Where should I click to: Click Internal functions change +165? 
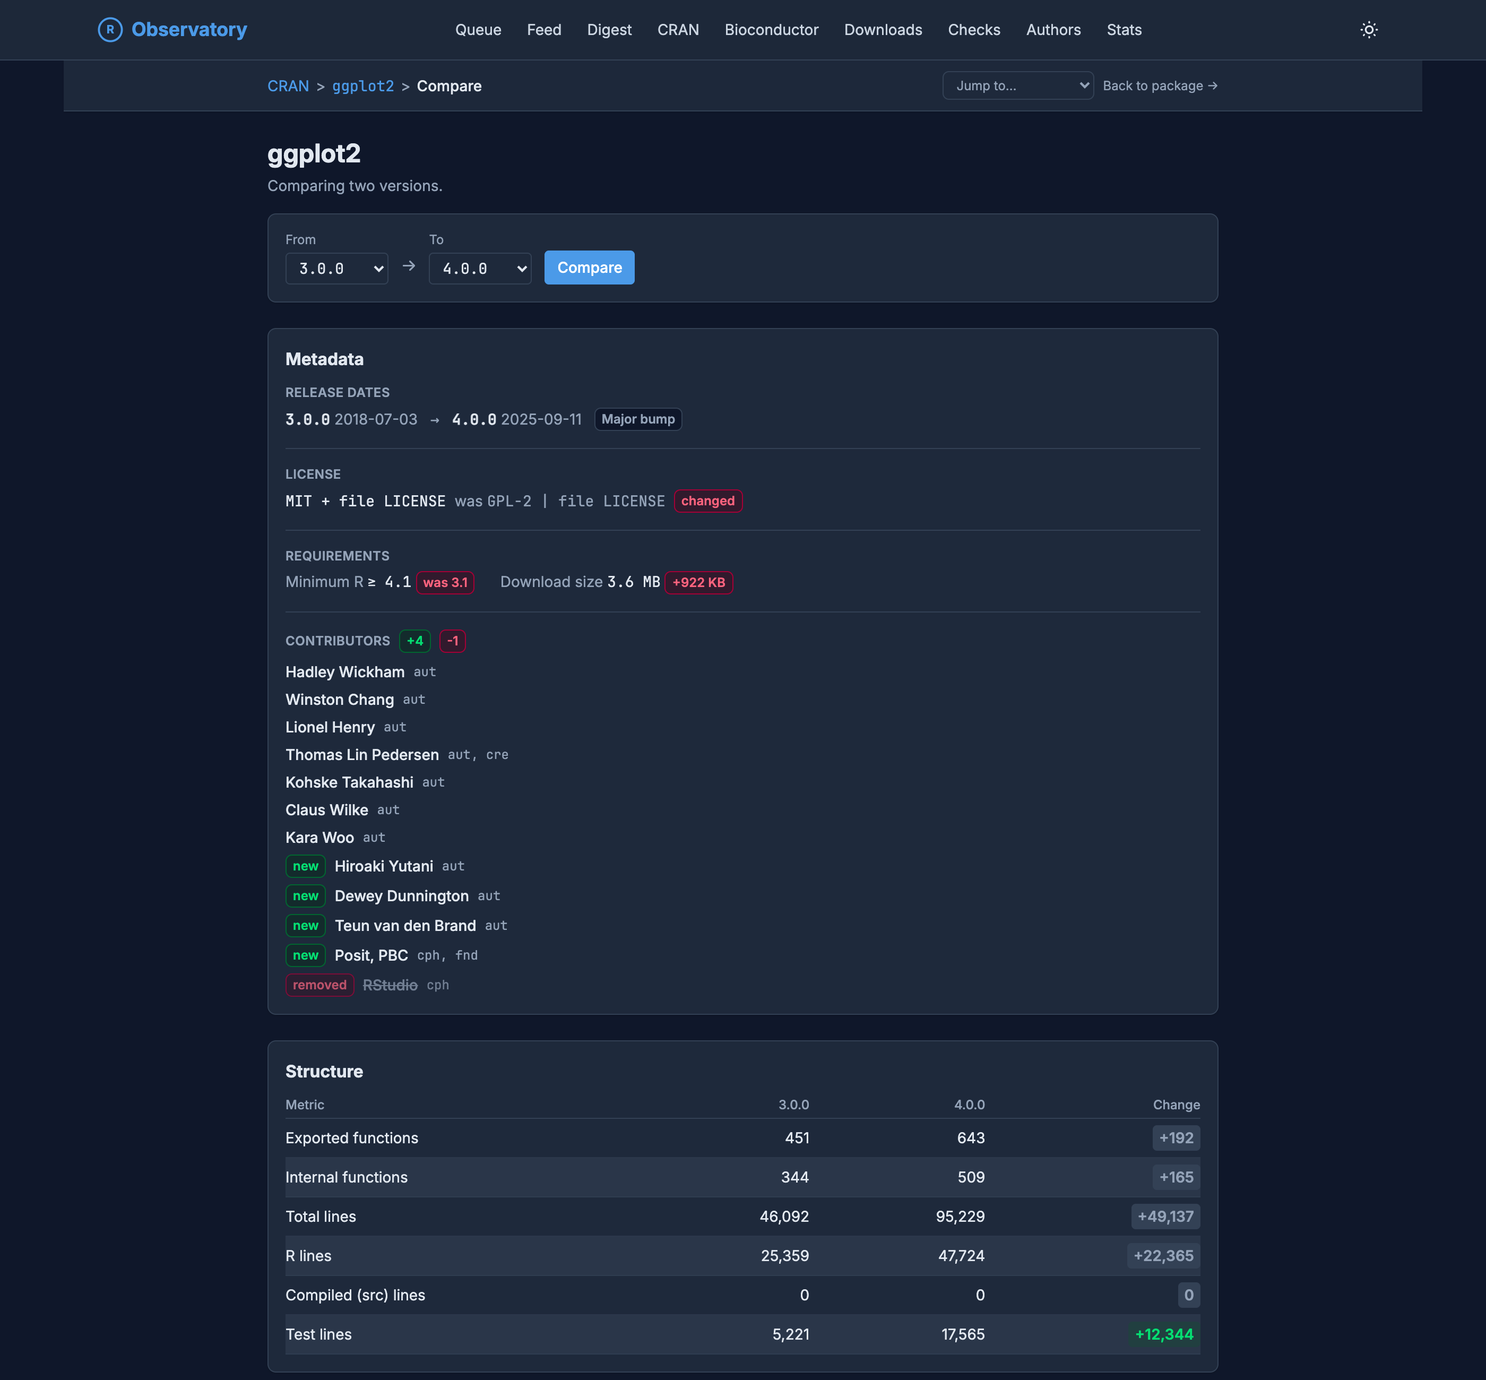(1176, 1178)
